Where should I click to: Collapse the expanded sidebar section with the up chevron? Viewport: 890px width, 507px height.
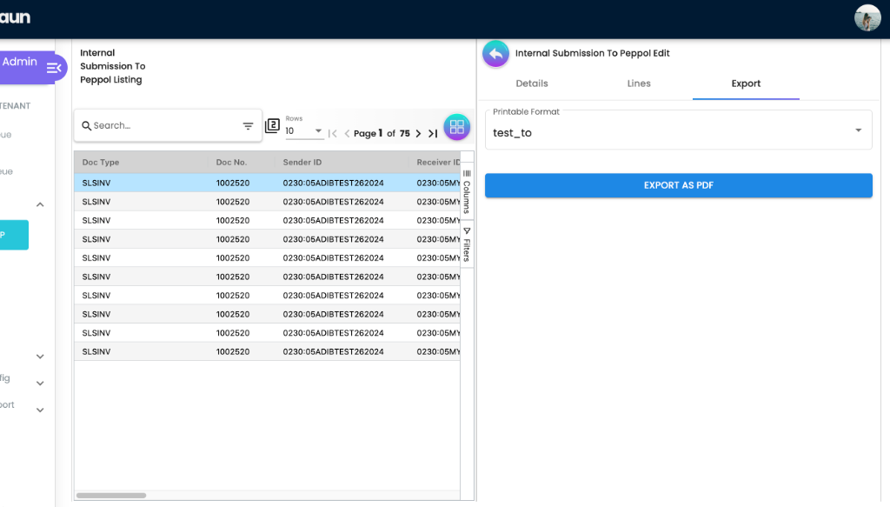pos(39,203)
